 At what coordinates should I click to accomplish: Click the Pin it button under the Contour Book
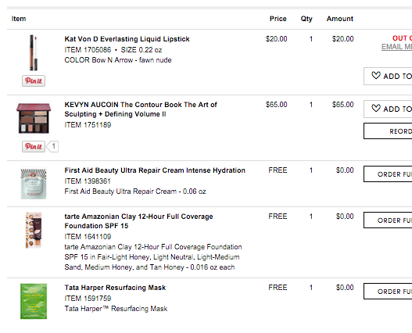[x=34, y=146]
